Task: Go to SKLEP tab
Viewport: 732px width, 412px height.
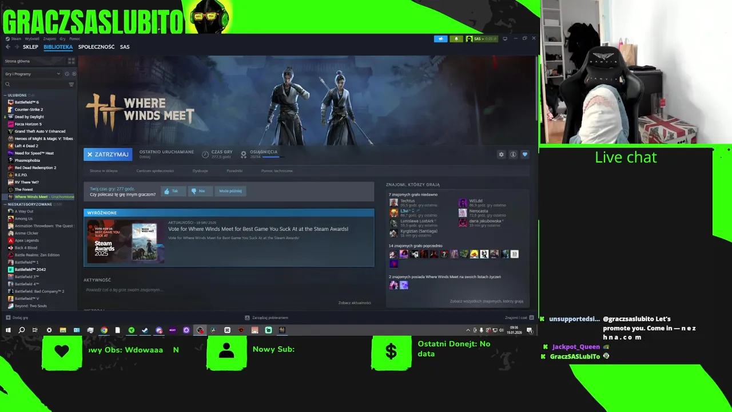Action: point(30,47)
